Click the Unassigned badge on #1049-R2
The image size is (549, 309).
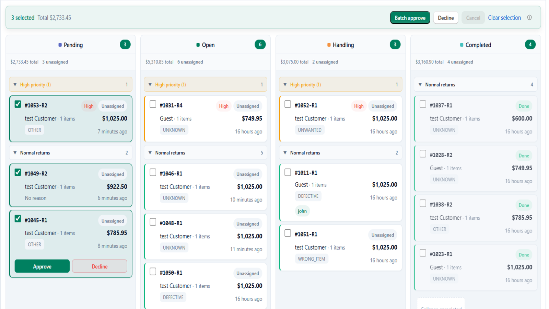click(x=113, y=174)
